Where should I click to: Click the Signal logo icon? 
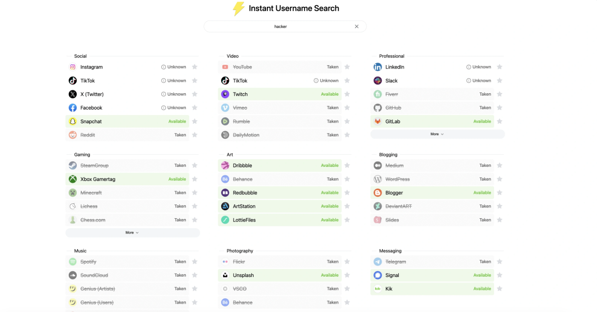click(x=377, y=275)
